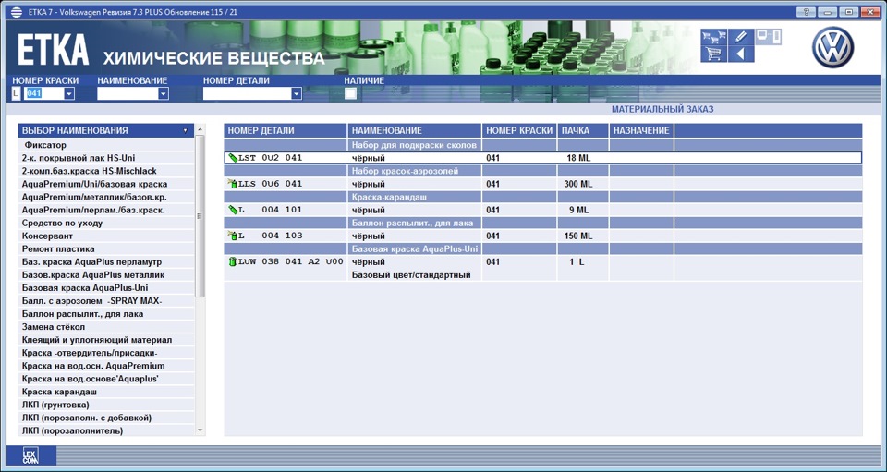Sort by ПАЧКА column header
887x472 pixels.
(x=583, y=130)
